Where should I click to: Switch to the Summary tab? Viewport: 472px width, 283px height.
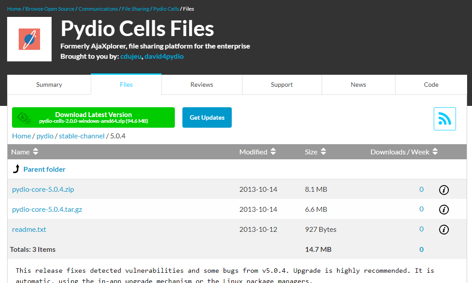tap(49, 85)
